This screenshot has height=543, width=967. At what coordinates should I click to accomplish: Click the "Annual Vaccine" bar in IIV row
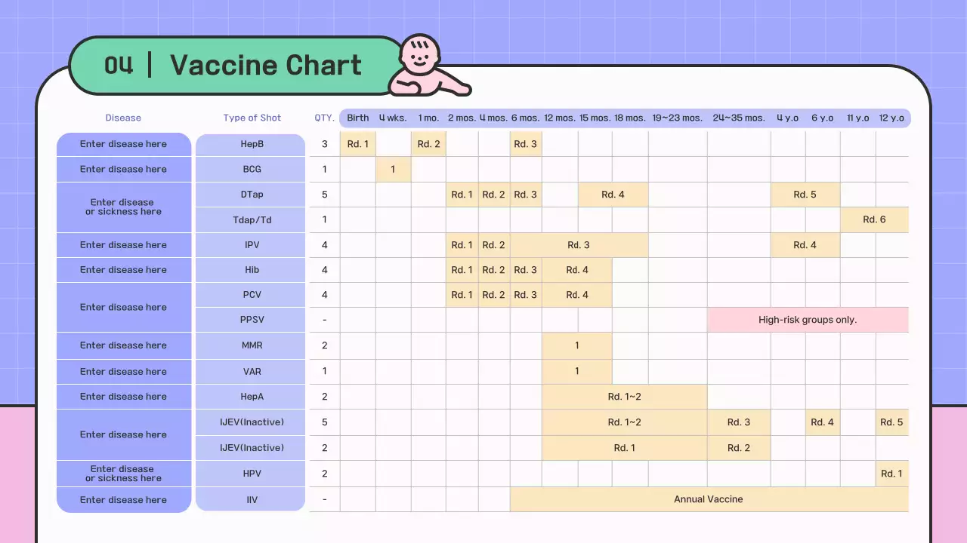coord(709,499)
